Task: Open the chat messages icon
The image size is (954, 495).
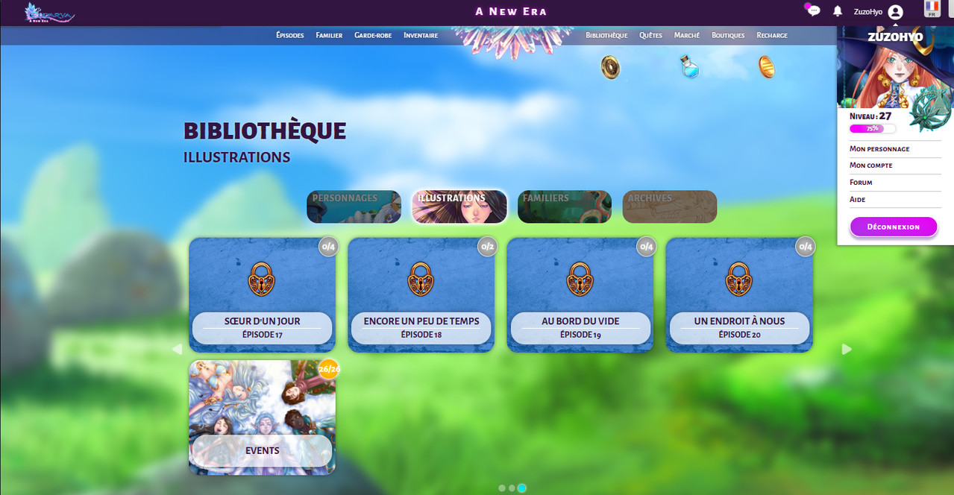Action: click(813, 10)
